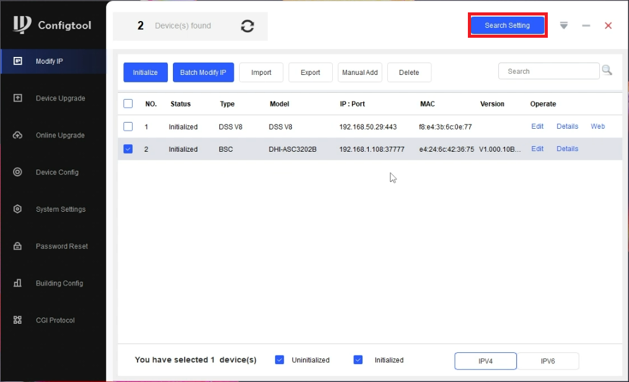Check the DSS V8 device row checkbox

click(x=128, y=126)
